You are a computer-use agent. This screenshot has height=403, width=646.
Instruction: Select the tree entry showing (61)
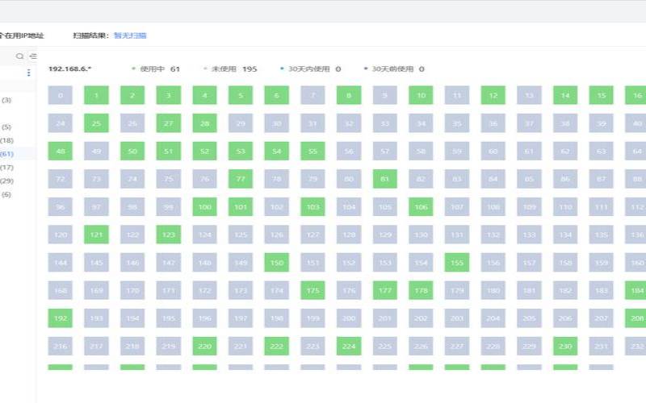[x=7, y=154]
